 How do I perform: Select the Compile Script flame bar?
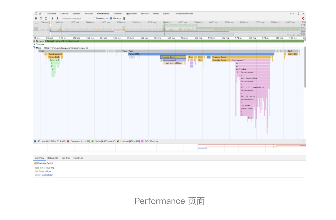click(x=221, y=60)
